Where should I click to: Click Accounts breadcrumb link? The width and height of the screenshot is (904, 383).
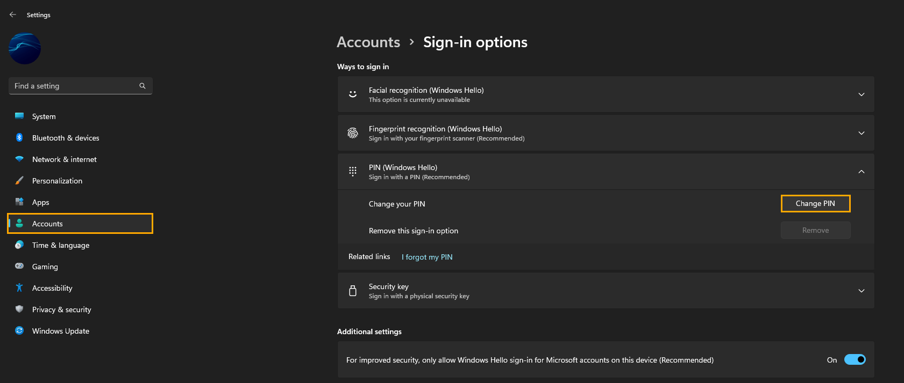click(368, 42)
